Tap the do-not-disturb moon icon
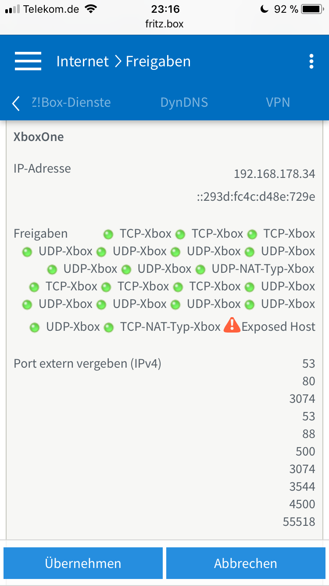The height and width of the screenshot is (586, 329). (x=265, y=9)
